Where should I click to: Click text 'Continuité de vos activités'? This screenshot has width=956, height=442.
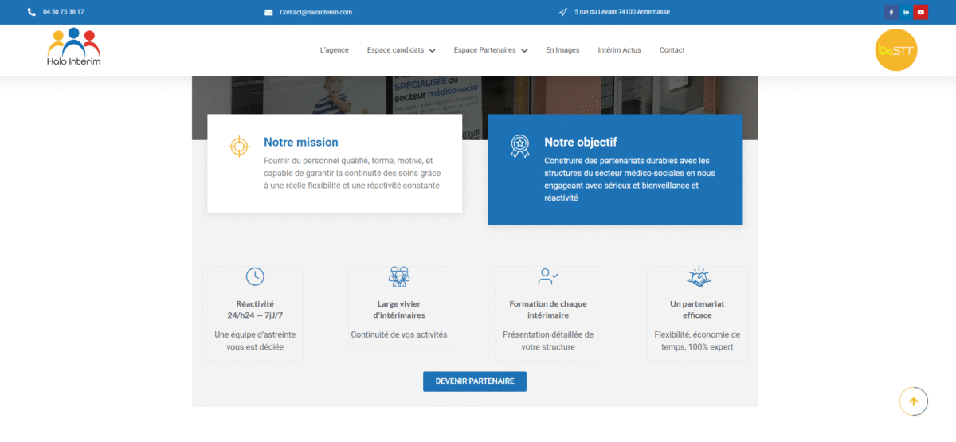[x=399, y=334]
